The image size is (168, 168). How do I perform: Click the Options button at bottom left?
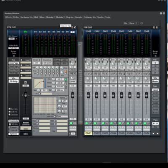(13, 134)
